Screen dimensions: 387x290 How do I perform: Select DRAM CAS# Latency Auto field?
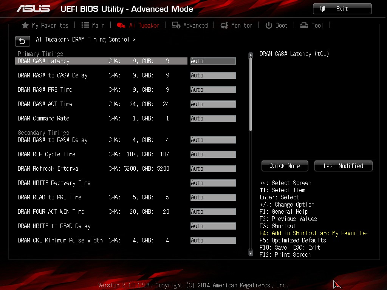point(213,61)
